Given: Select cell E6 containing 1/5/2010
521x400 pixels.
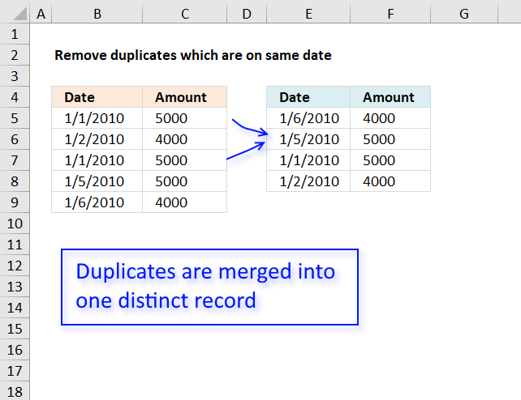Looking at the screenshot, I should pos(308,139).
